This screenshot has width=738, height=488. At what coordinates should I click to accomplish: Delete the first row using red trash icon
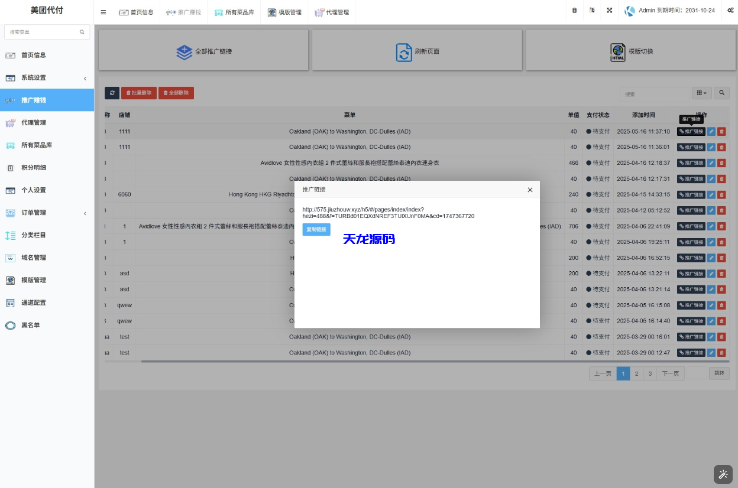click(722, 131)
